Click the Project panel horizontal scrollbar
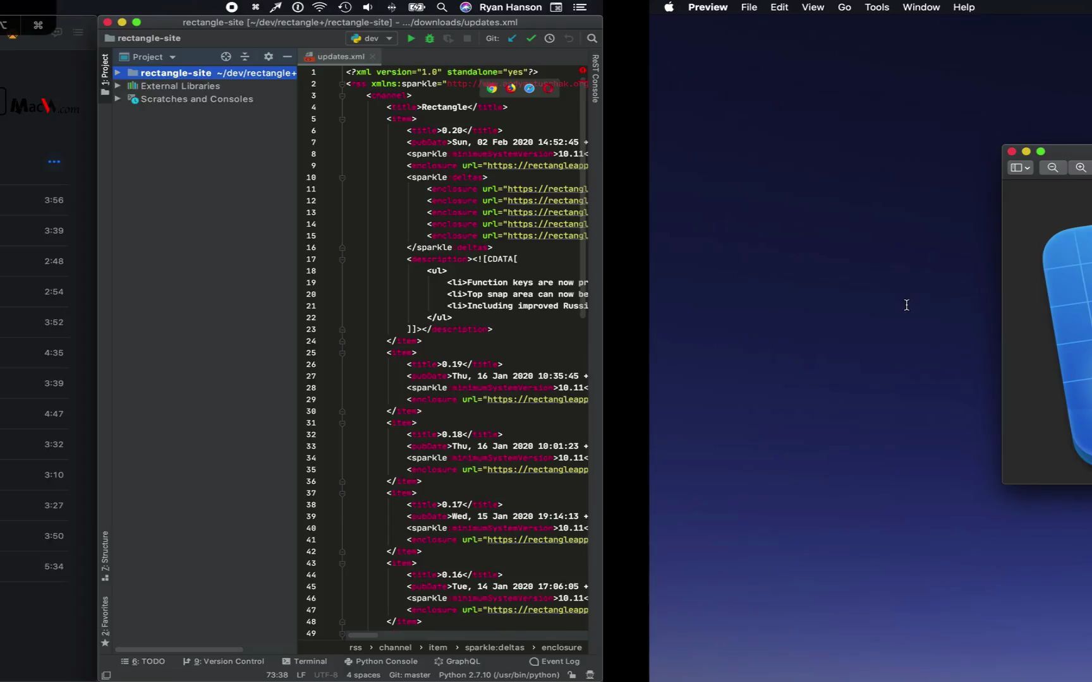The width and height of the screenshot is (1092, 682). coord(179,649)
